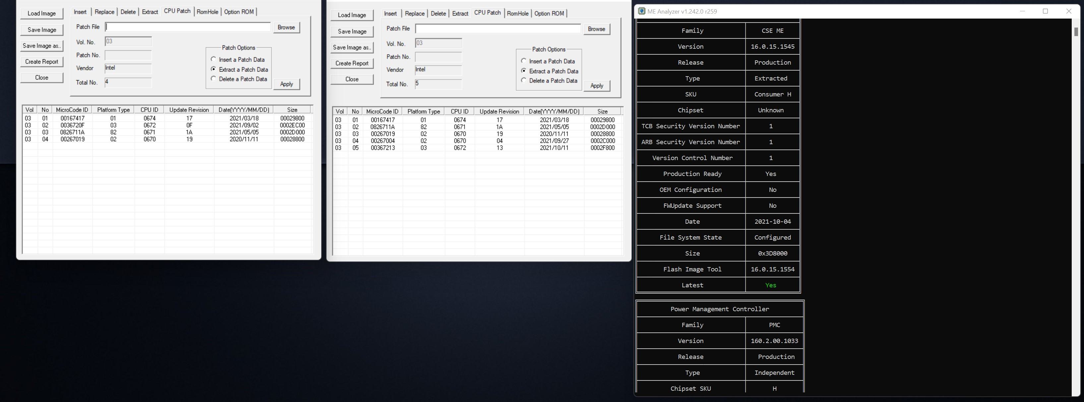Choose Insert a Patch Data in right window
The width and height of the screenshot is (1084, 402).
[x=524, y=61]
